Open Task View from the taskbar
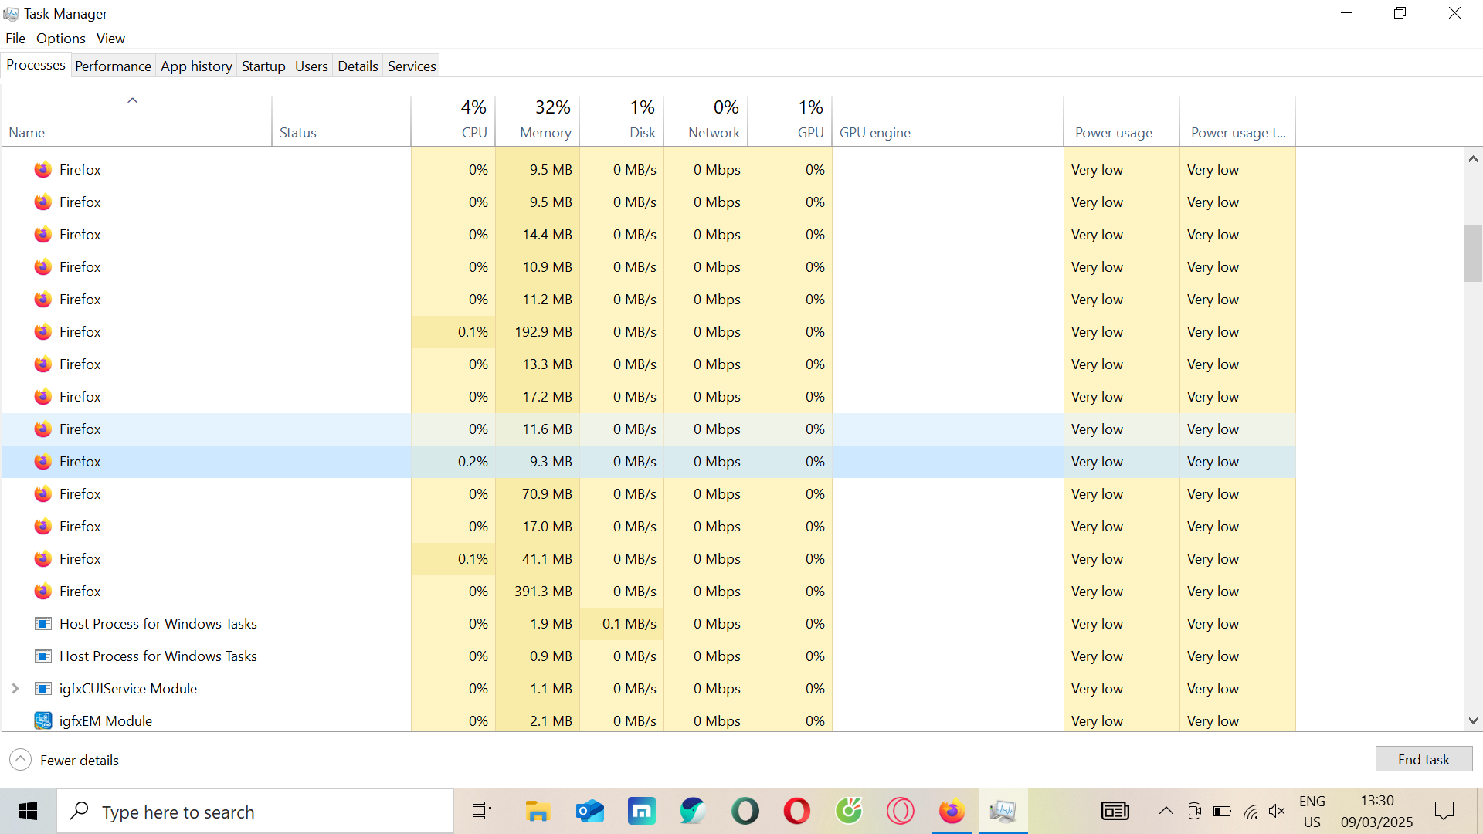Image resolution: width=1483 pixels, height=834 pixels. tap(482, 811)
